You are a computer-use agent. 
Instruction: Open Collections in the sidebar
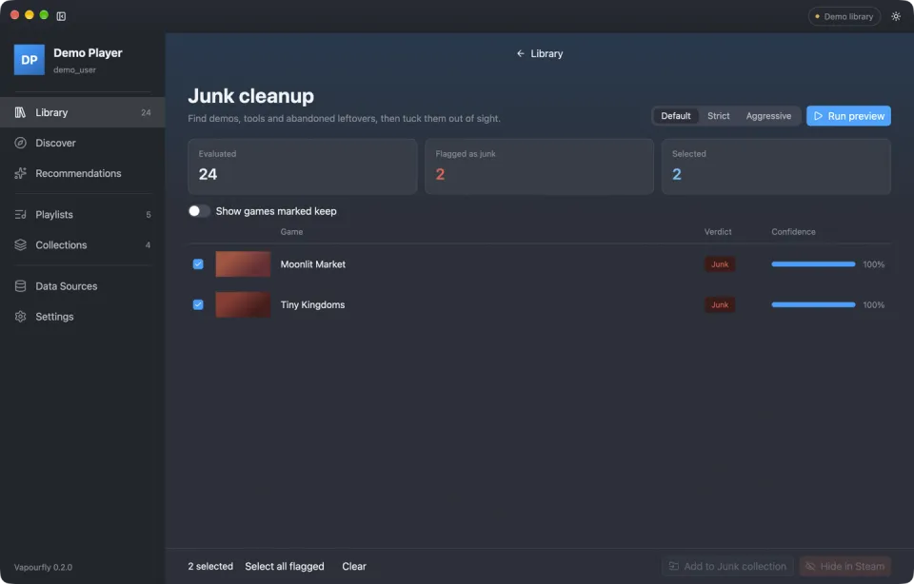pyautogui.click(x=83, y=244)
